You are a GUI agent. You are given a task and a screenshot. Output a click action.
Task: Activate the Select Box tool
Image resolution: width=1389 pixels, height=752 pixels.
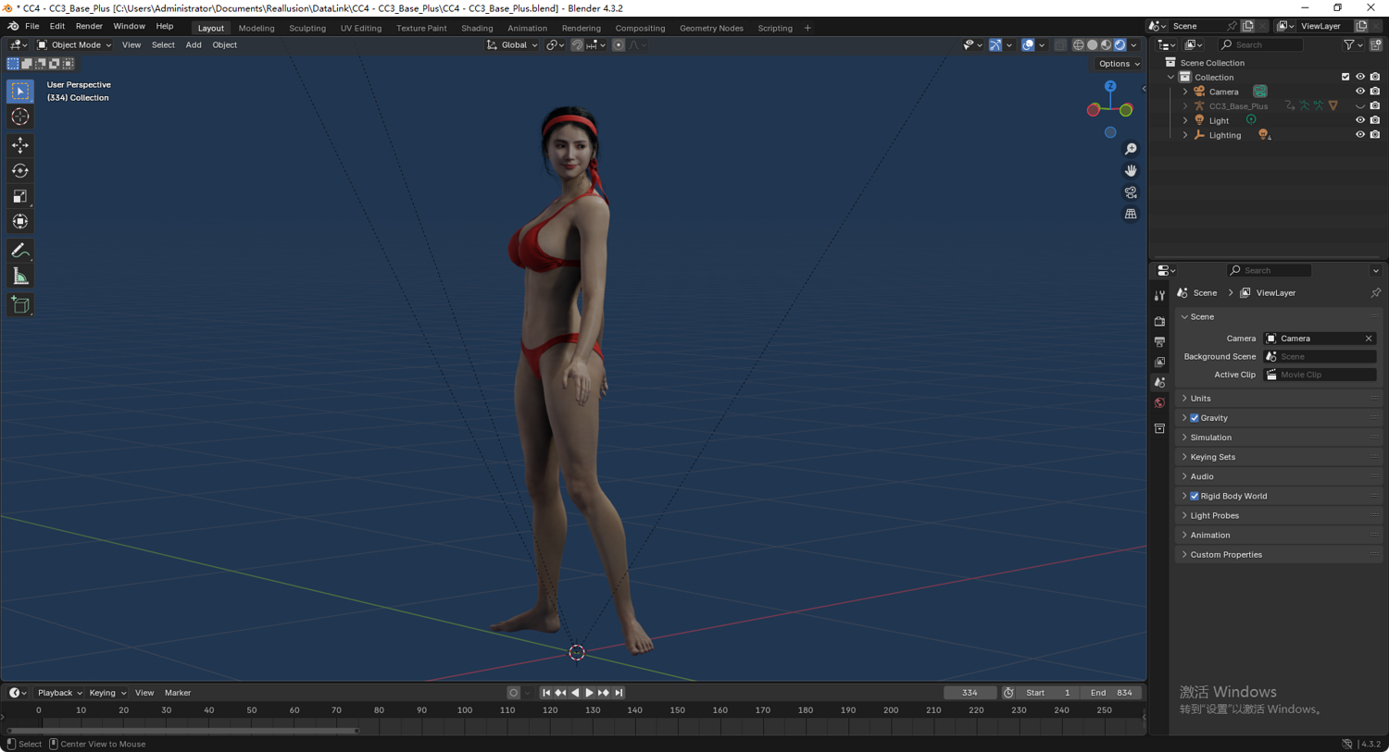coord(20,92)
